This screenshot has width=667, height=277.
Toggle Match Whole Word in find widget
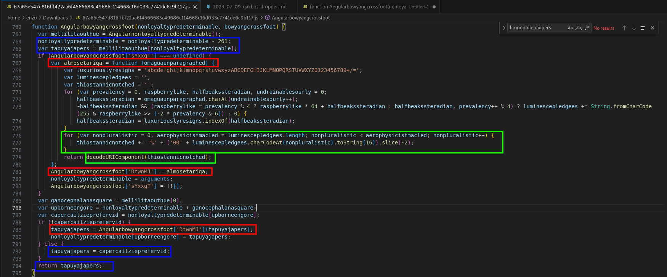pyautogui.click(x=579, y=28)
